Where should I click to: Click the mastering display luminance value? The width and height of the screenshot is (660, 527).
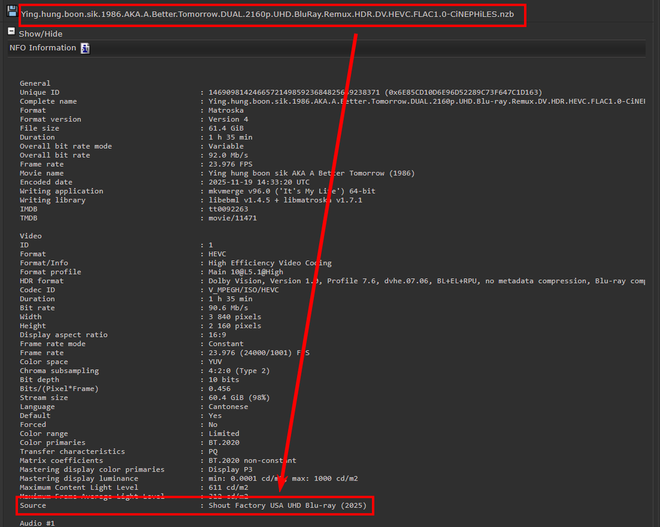coord(284,479)
